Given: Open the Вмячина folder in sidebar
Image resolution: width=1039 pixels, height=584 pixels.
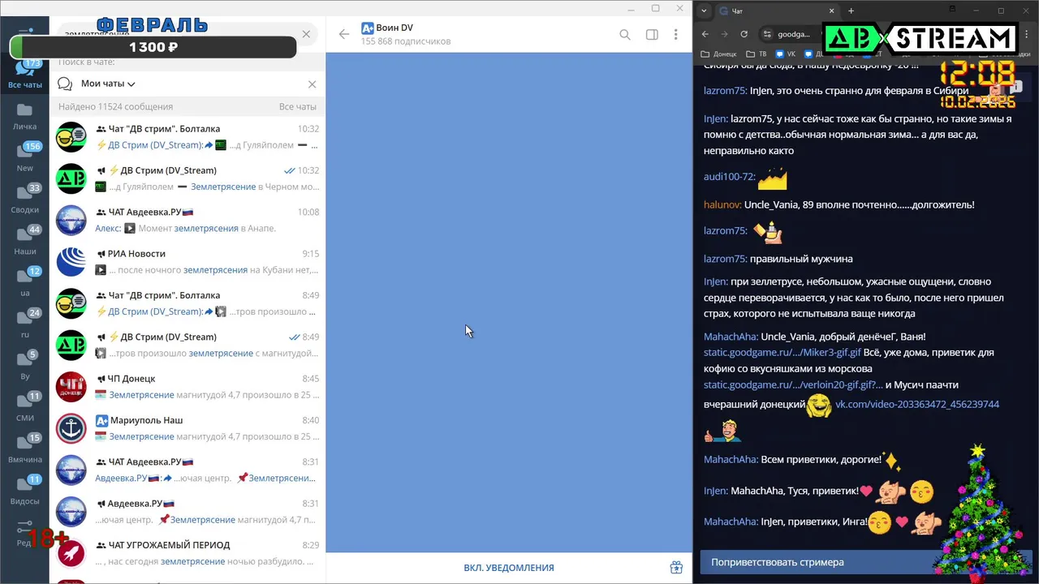Looking at the screenshot, I should [x=24, y=448].
